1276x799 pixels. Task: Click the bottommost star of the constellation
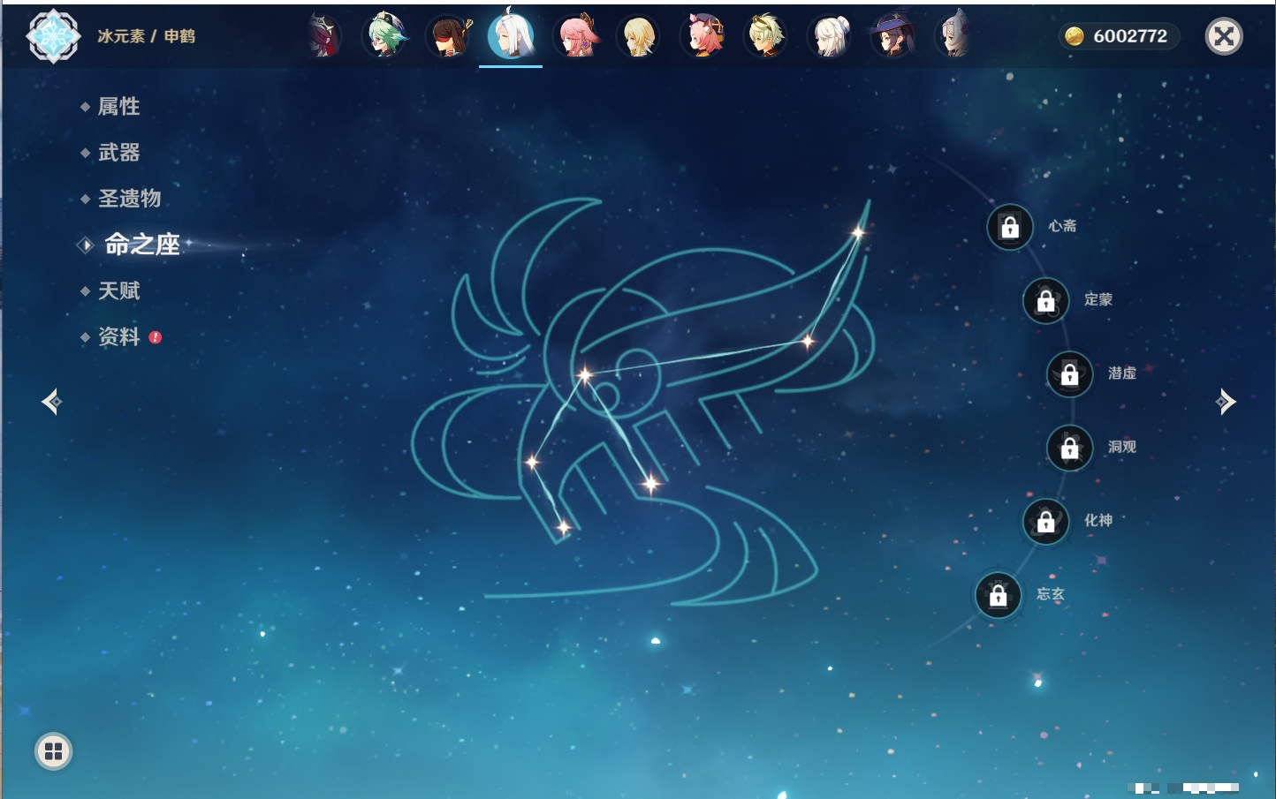click(564, 528)
